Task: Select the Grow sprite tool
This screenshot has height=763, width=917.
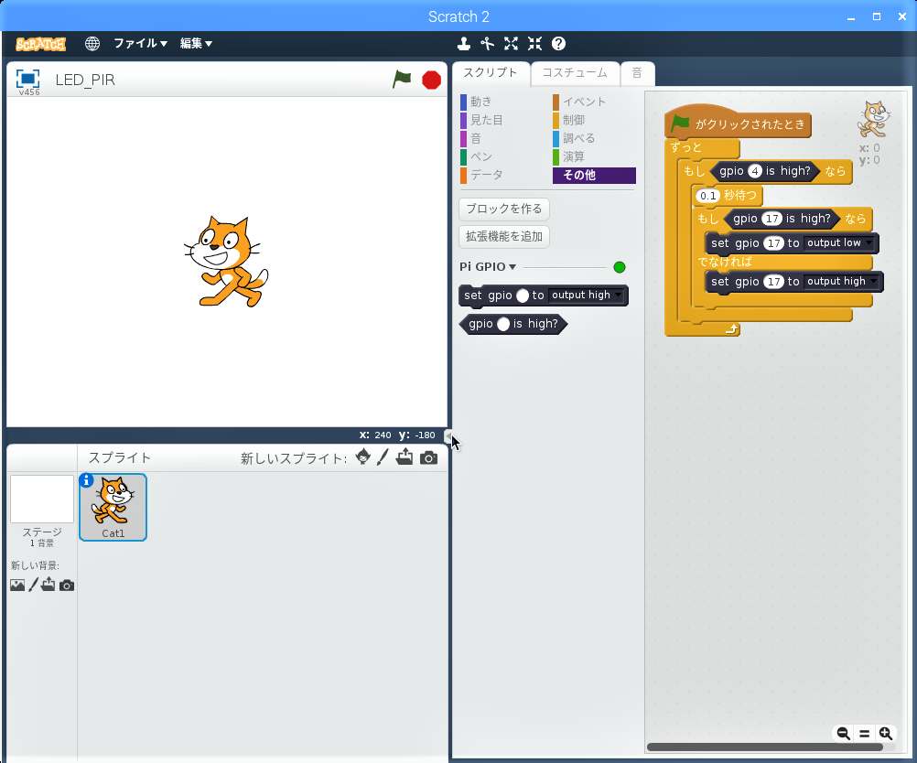Action: (512, 43)
